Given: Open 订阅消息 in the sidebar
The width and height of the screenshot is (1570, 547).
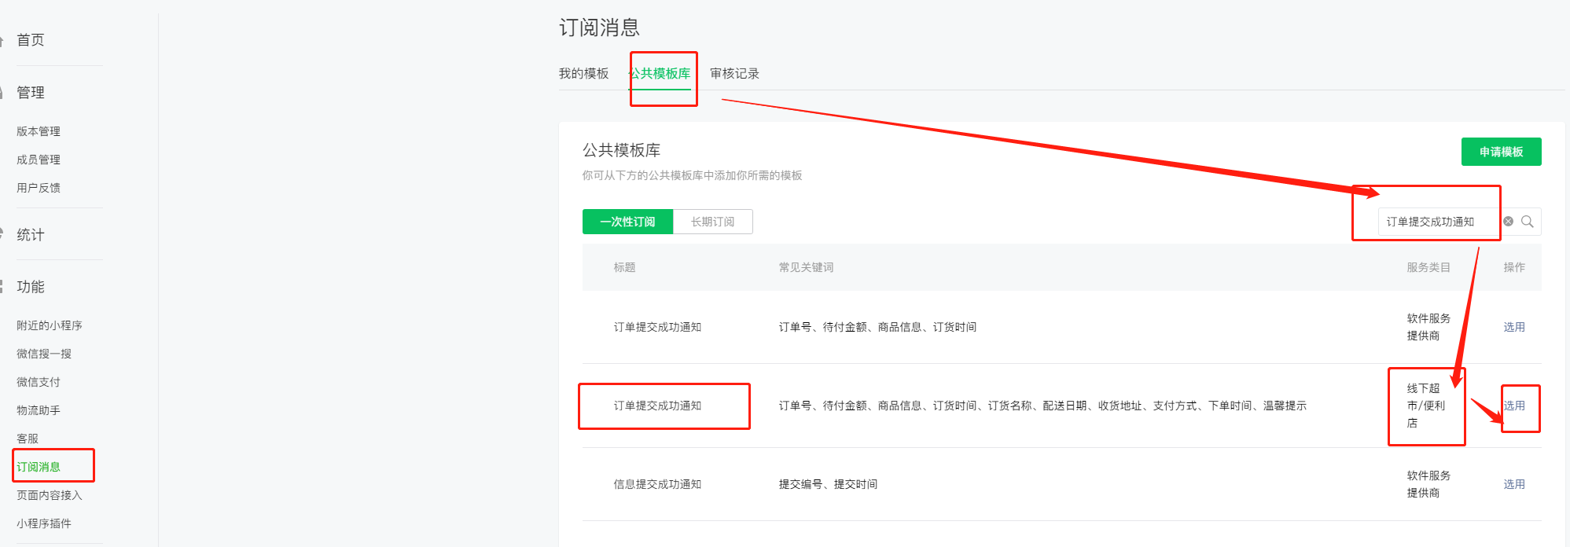Looking at the screenshot, I should (39, 467).
